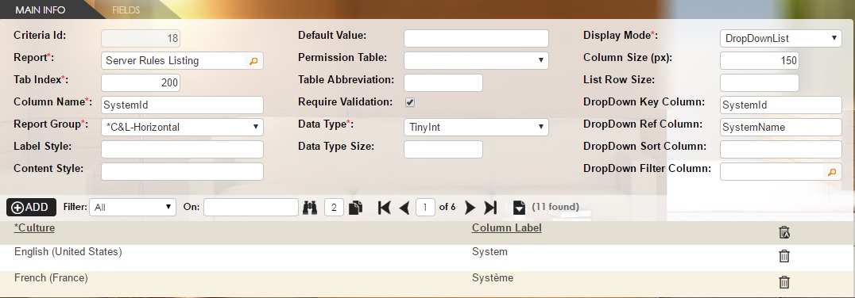Viewport: 855px width, 298px height.
Task: Click the current page number box
Action: click(x=425, y=207)
